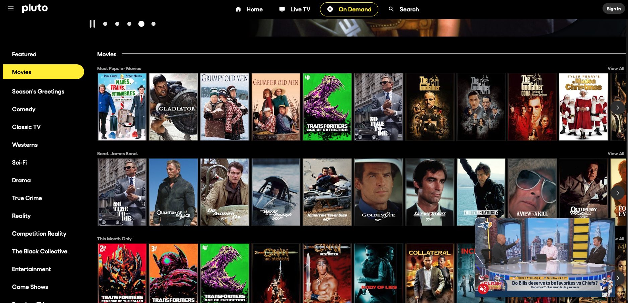This screenshot has height=303, width=628.
Task: Open the Gladiator movie poster
Action: [173, 107]
